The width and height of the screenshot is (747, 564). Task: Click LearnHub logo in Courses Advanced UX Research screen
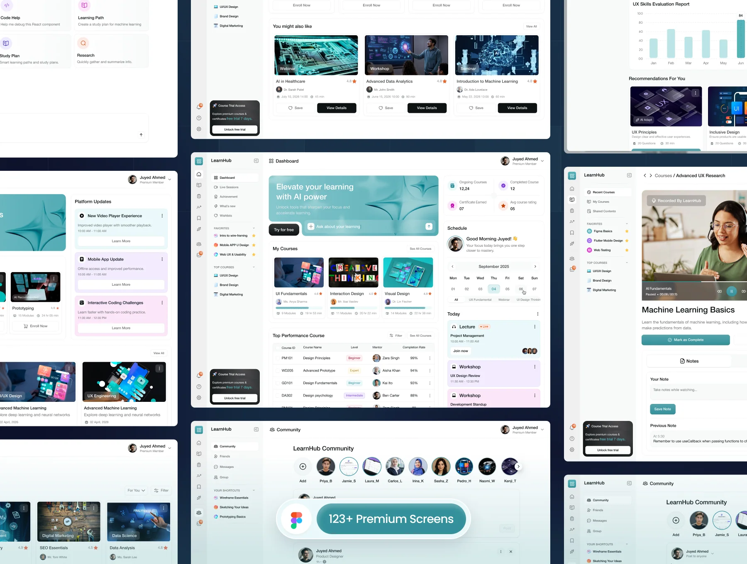coord(572,176)
